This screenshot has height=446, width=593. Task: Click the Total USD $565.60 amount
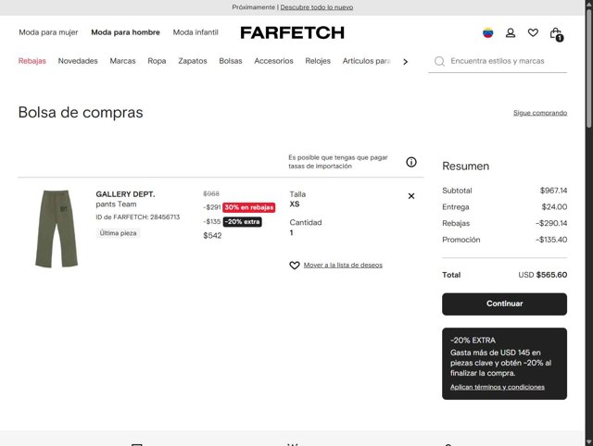[543, 275]
